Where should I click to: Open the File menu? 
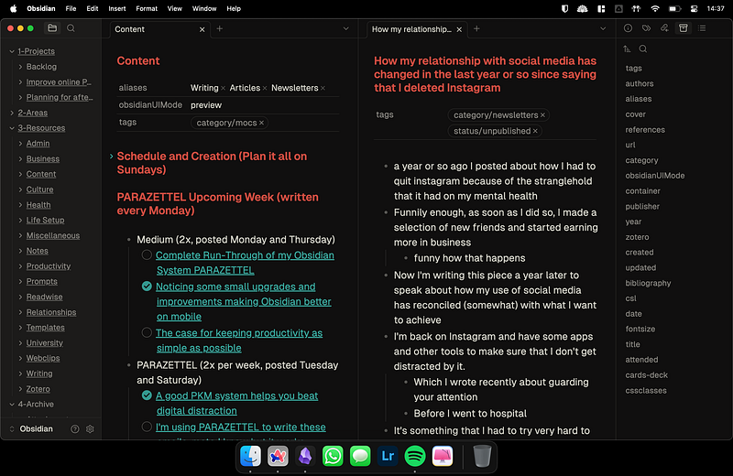pos(71,8)
